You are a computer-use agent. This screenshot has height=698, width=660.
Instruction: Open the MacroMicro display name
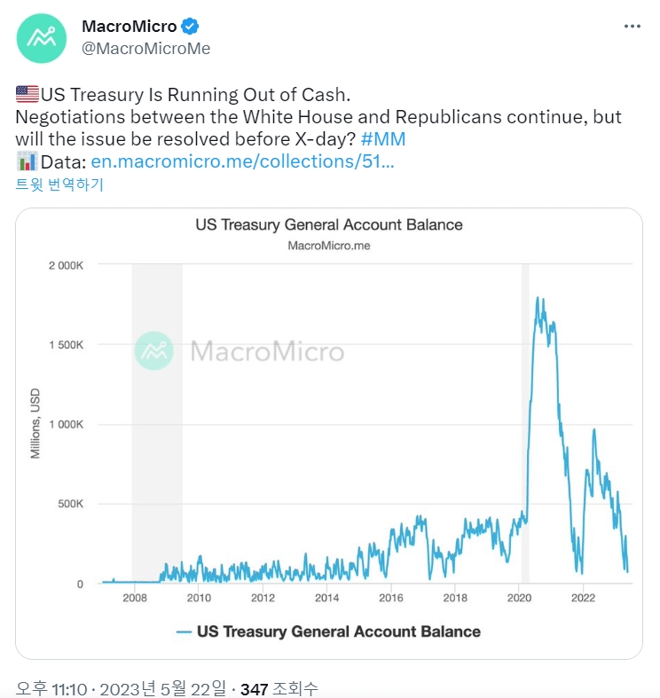pyautogui.click(x=130, y=27)
